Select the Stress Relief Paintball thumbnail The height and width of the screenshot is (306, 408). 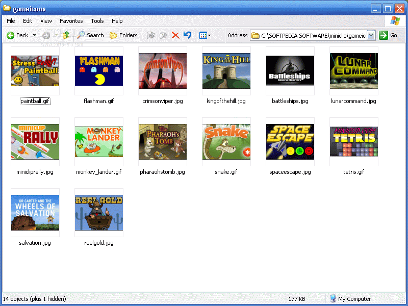click(x=35, y=71)
